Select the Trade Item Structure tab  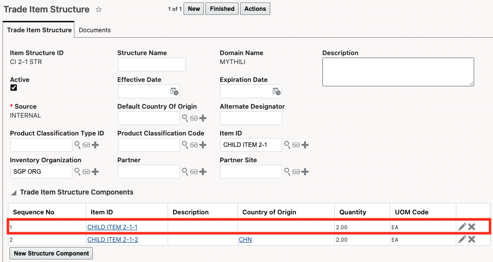[39, 30]
